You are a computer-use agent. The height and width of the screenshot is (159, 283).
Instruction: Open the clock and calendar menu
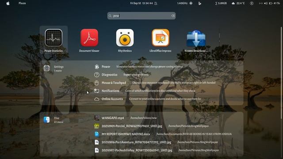click(x=141, y=3)
